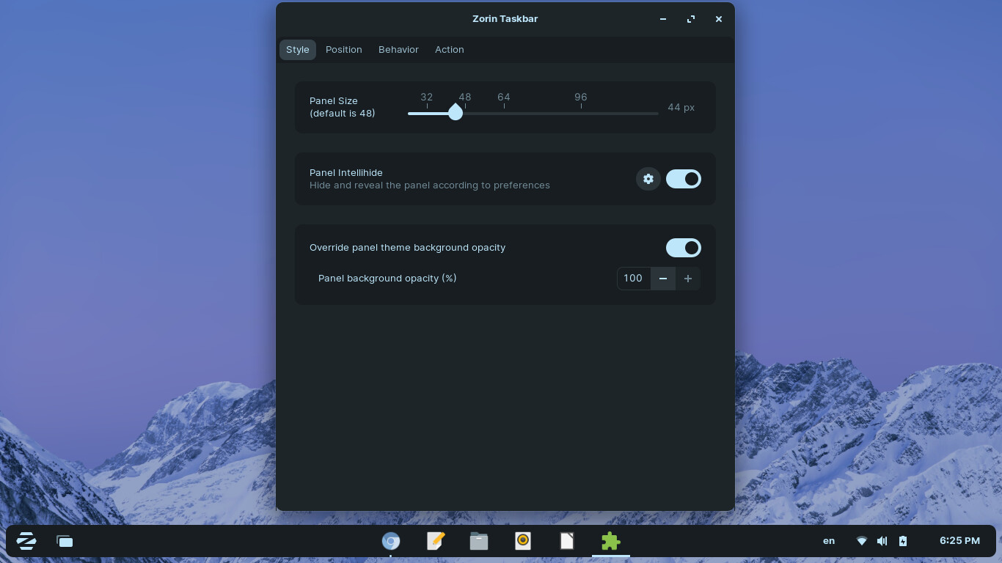Image resolution: width=1002 pixels, height=563 pixels.
Task: Click 'Hide and reveal the panel' description
Action: click(x=430, y=185)
